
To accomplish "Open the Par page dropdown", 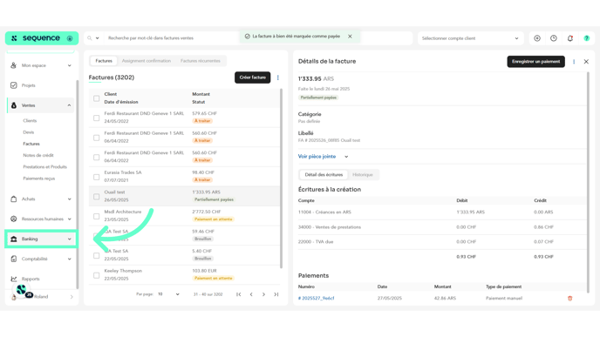I will point(168,294).
